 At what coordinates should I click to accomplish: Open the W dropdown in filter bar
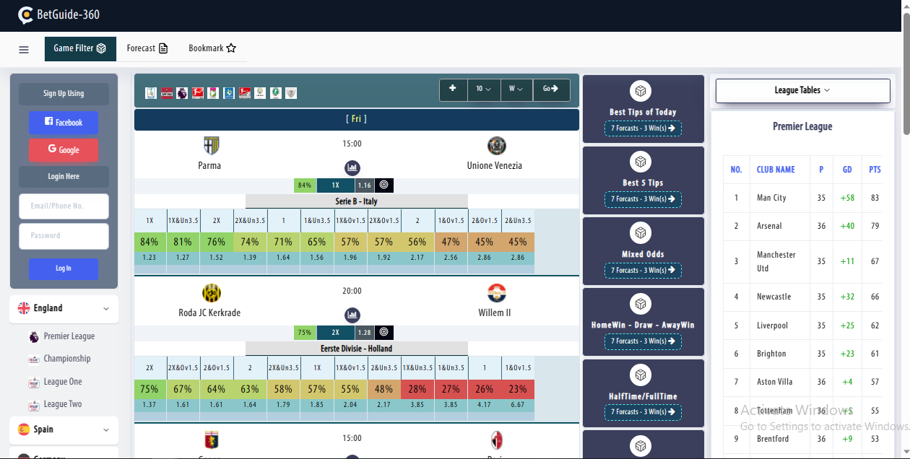tap(516, 89)
